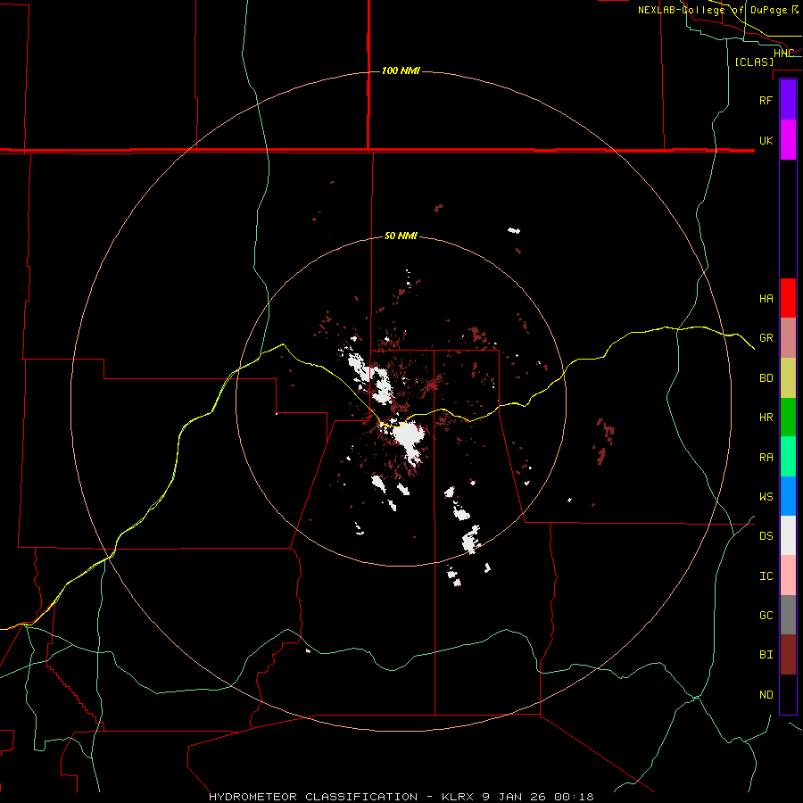Click the HA legend label
Viewport: 803px width, 803px height.
click(x=766, y=298)
